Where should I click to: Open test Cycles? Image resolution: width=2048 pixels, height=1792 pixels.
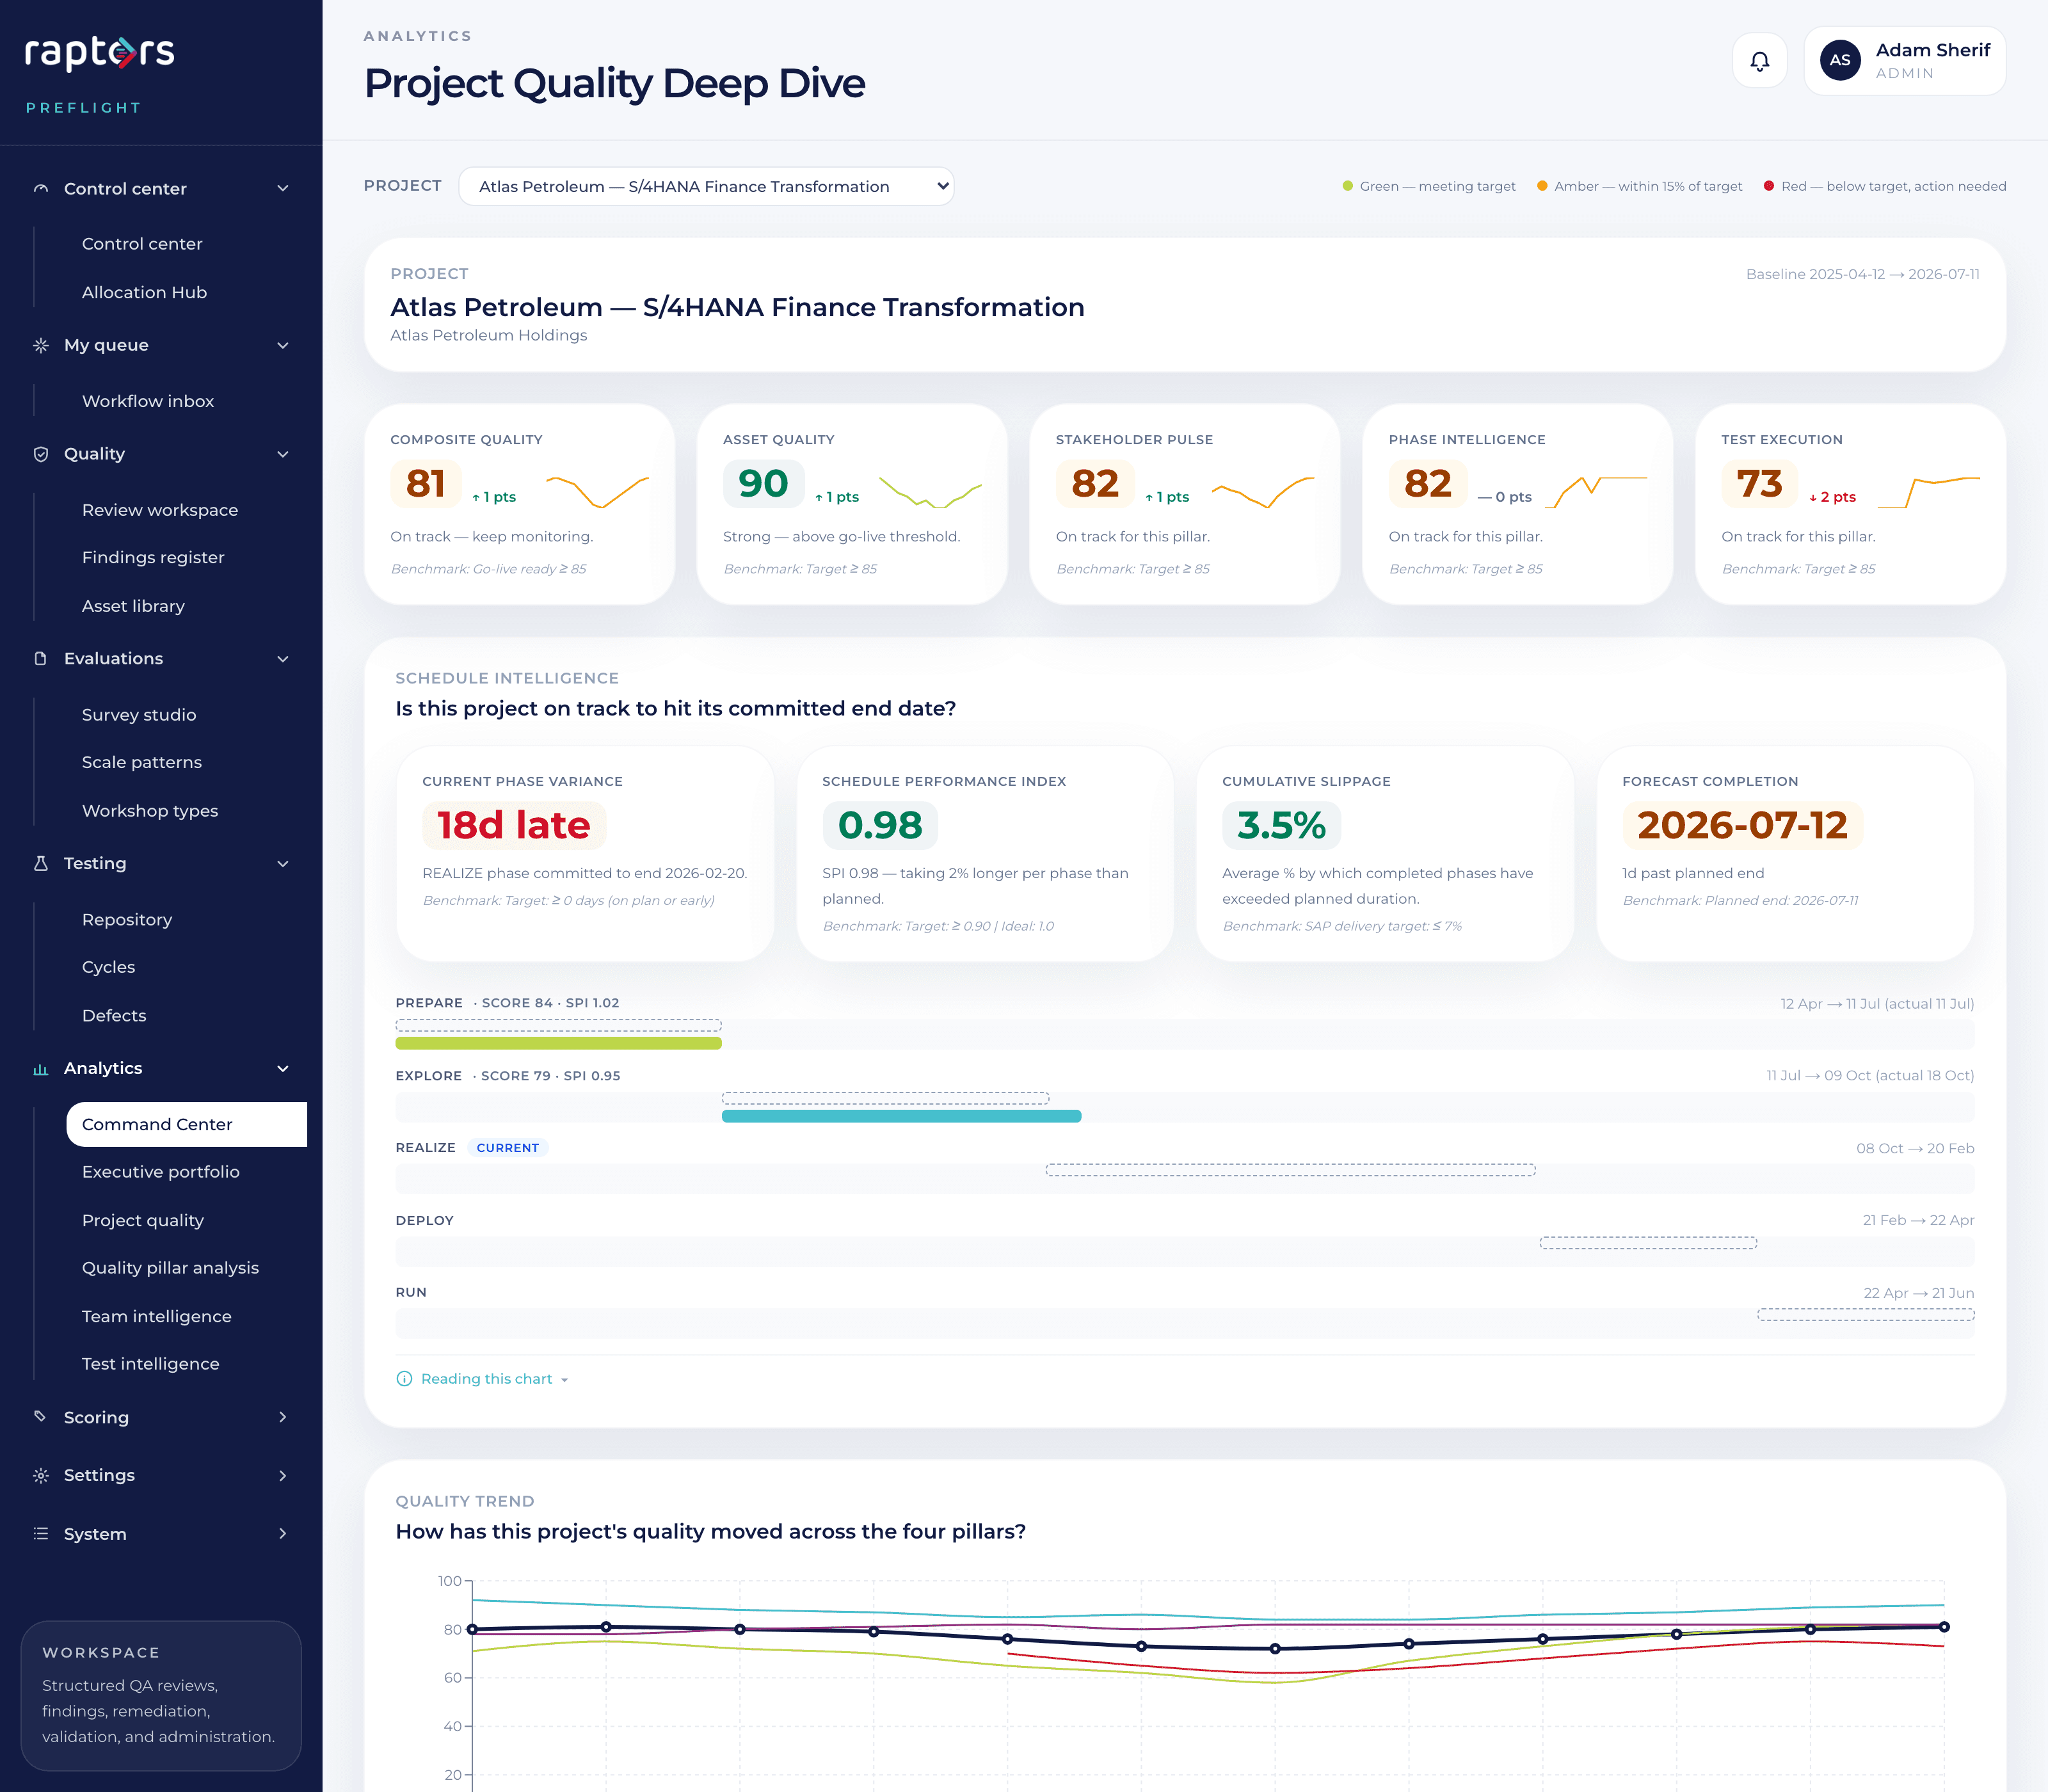[186, 967]
